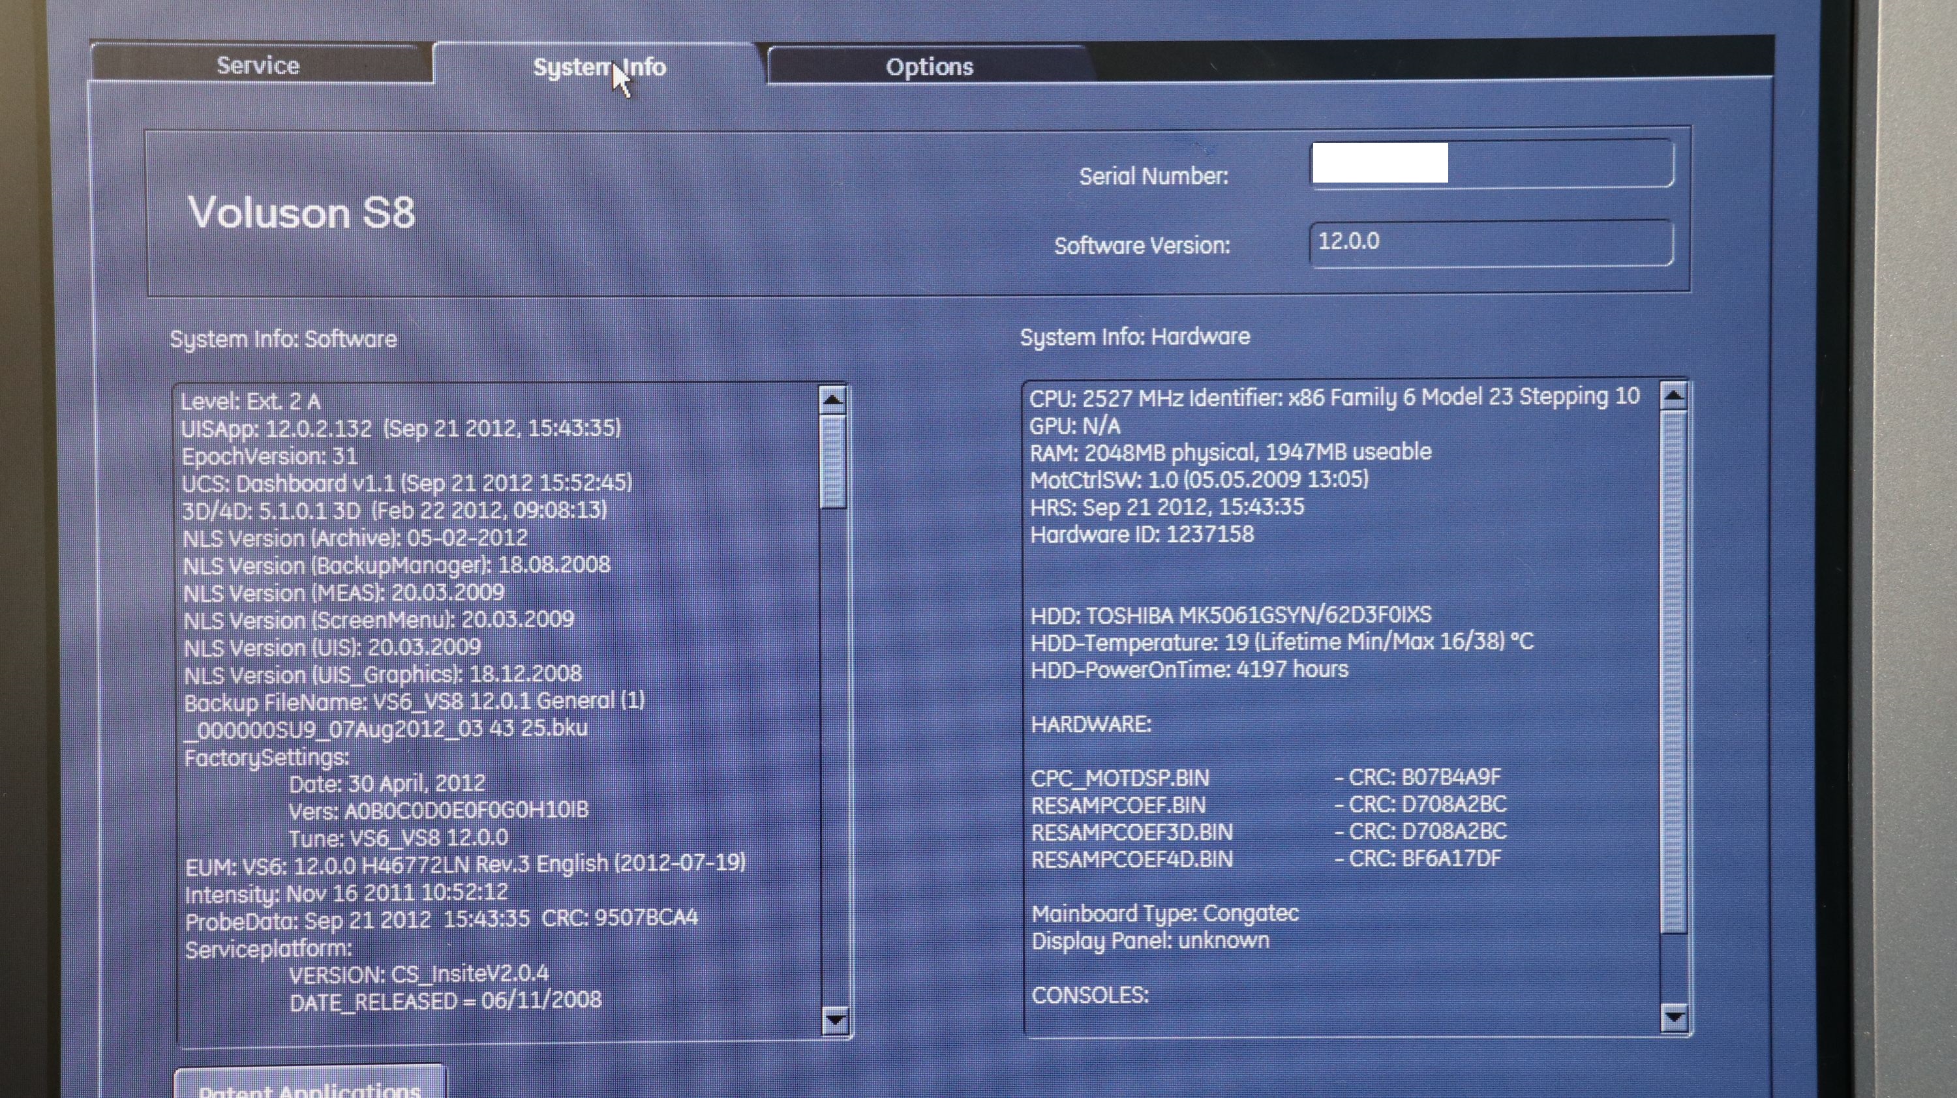Viewport: 1957px width, 1098px height.
Task: Select the 'EpochVersion: 31' line
Action: [x=269, y=456]
